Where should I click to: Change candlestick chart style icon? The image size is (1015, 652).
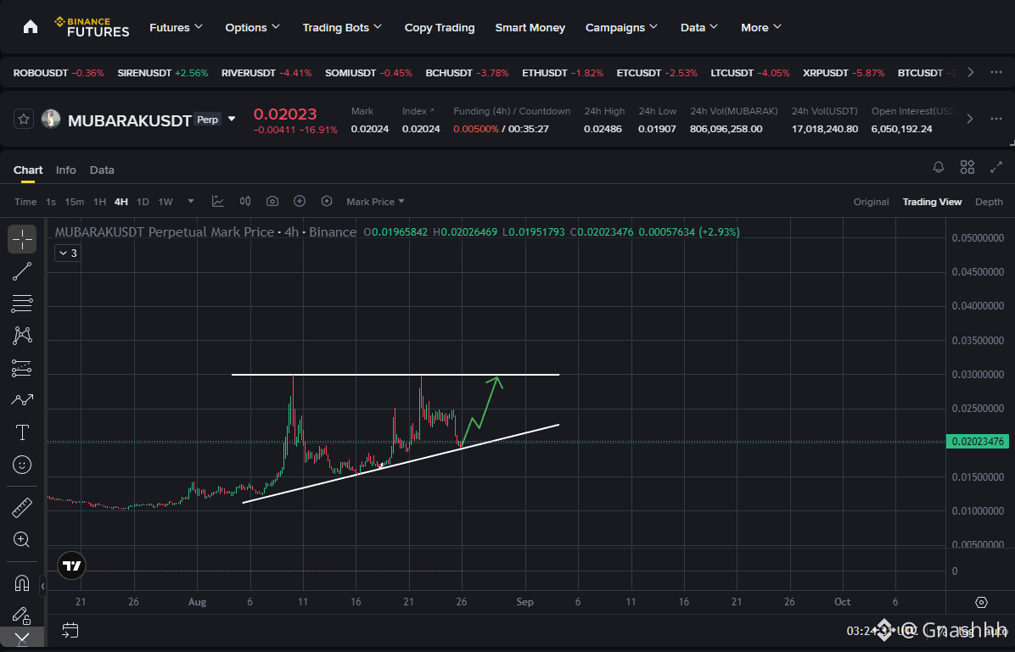pyautogui.click(x=245, y=202)
